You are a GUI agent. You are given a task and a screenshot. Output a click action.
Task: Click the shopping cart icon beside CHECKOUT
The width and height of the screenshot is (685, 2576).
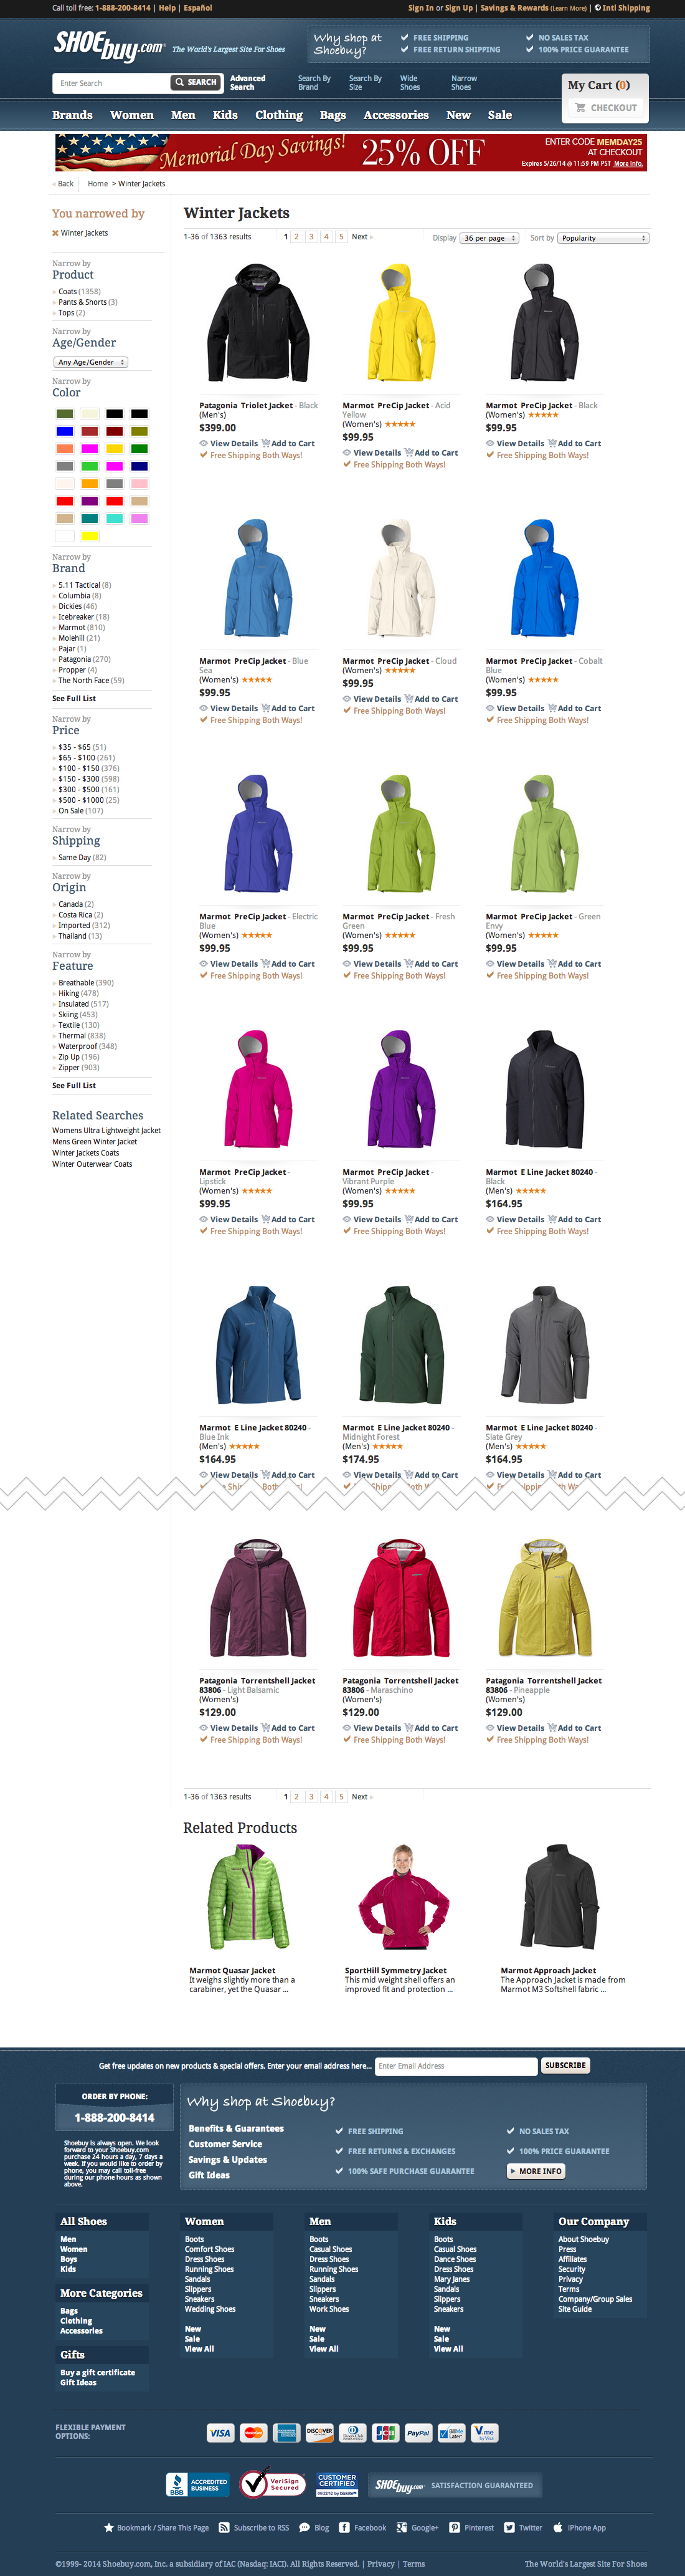[x=580, y=107]
